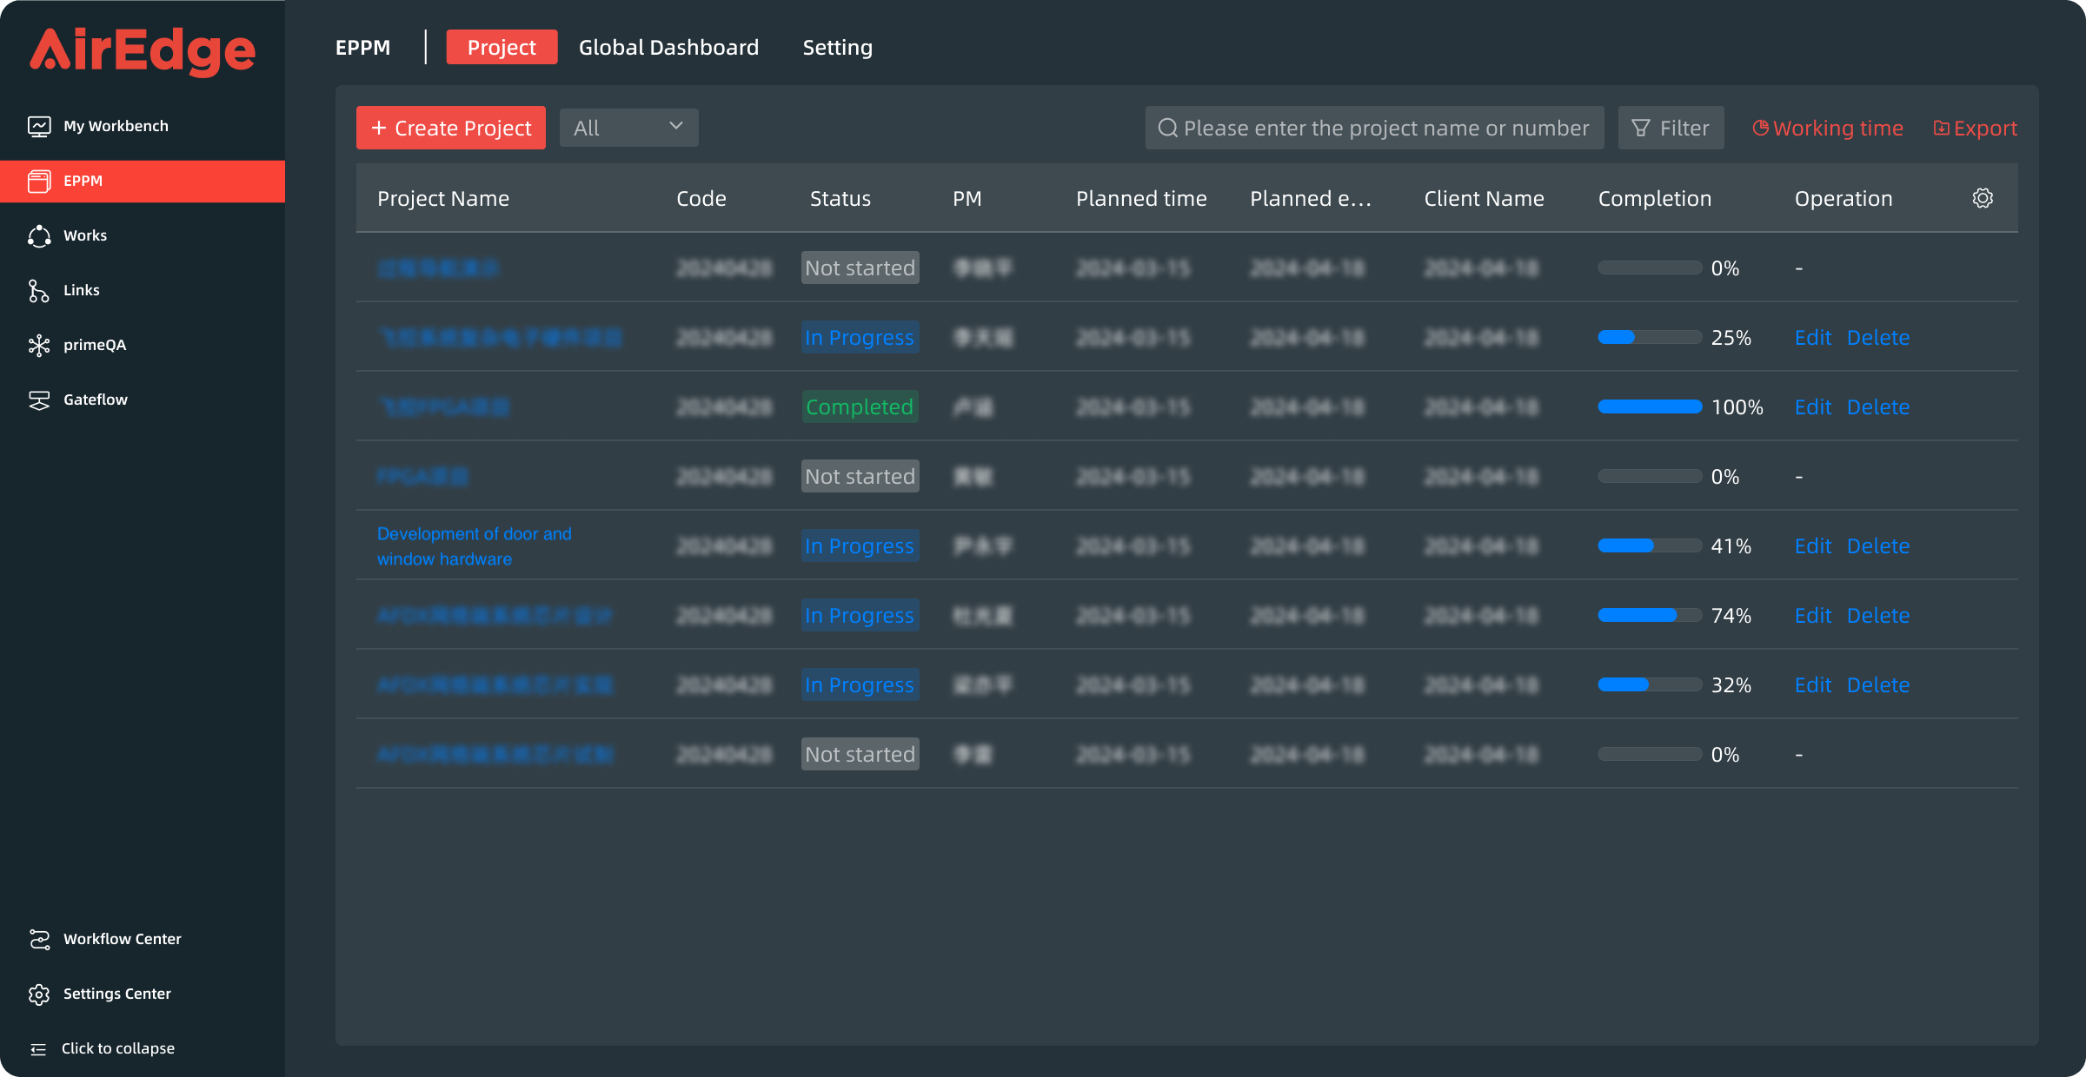
Task: Click the Completion column header
Action: point(1655,198)
